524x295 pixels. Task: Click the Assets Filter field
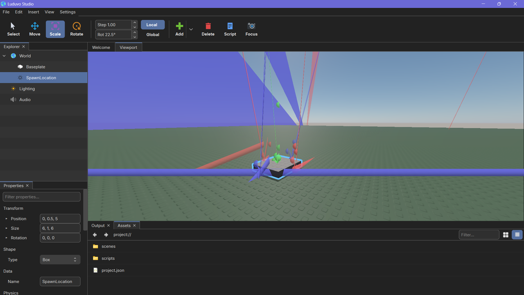click(479, 235)
